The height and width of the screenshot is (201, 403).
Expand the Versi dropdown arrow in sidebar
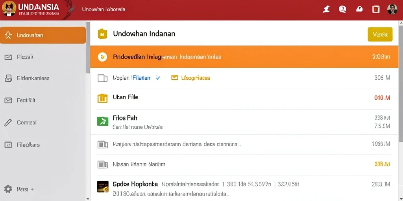click(32, 190)
